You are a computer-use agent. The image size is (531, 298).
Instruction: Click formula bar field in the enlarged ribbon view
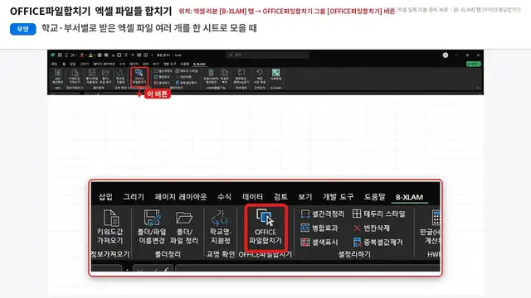coord(308,269)
